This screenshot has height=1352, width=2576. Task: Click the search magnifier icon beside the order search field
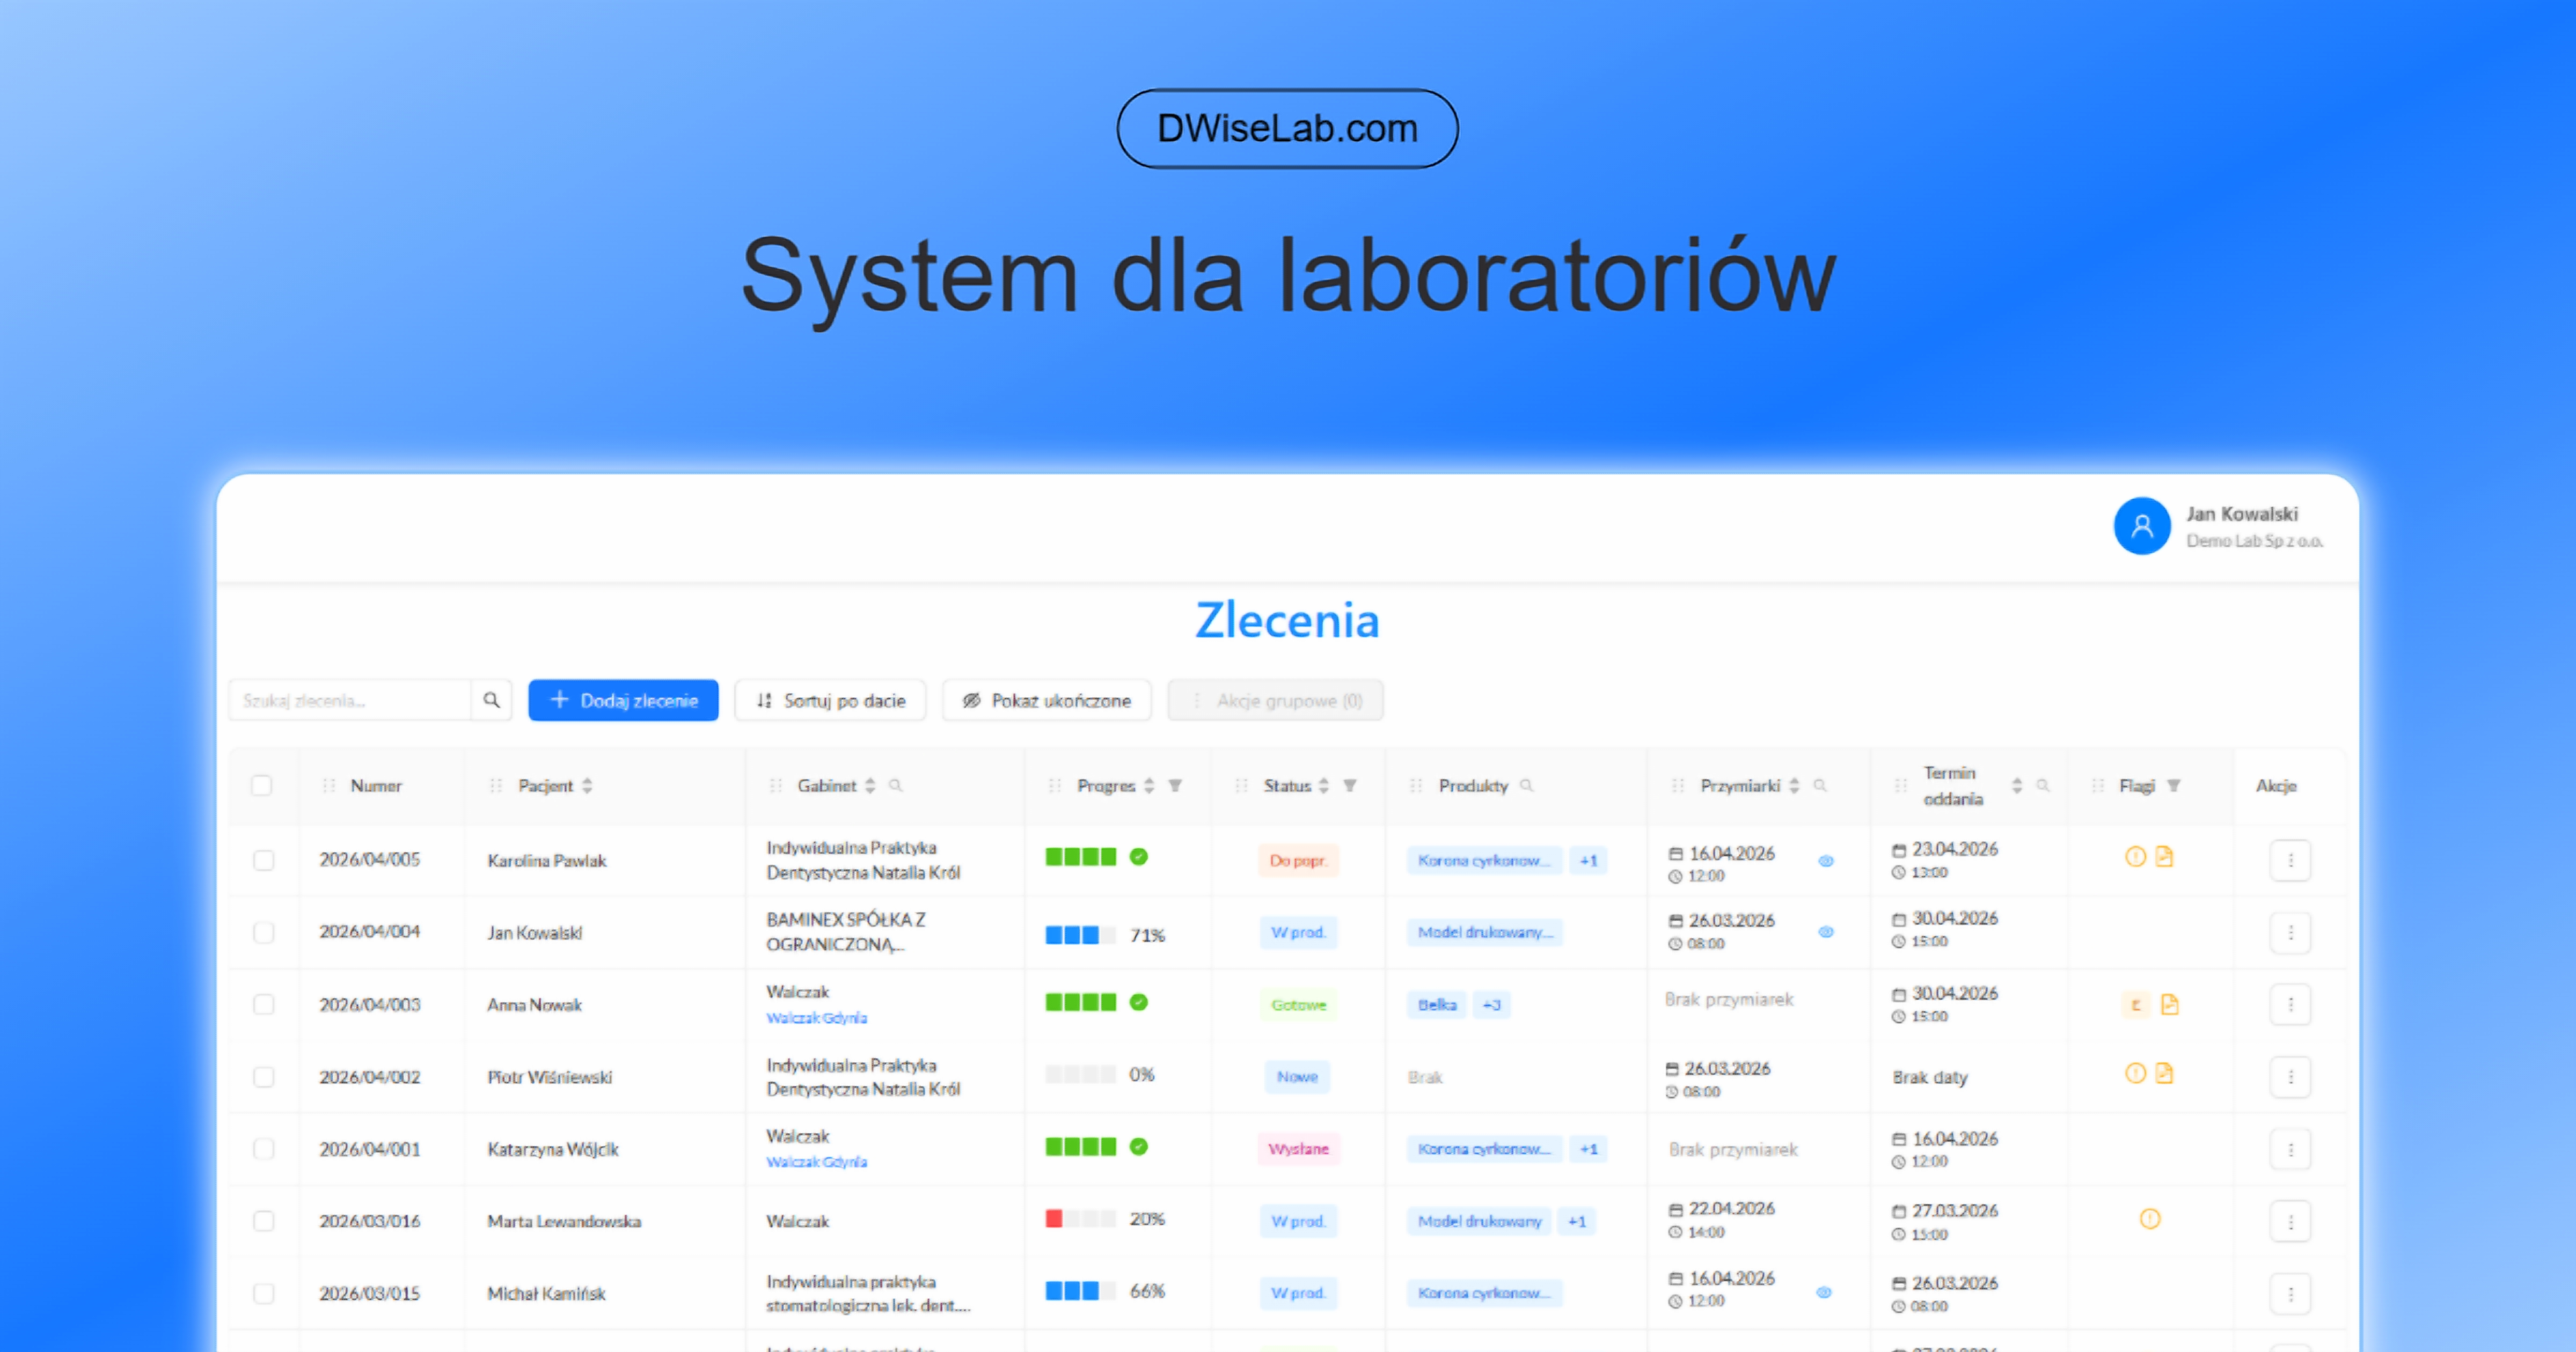tap(491, 700)
